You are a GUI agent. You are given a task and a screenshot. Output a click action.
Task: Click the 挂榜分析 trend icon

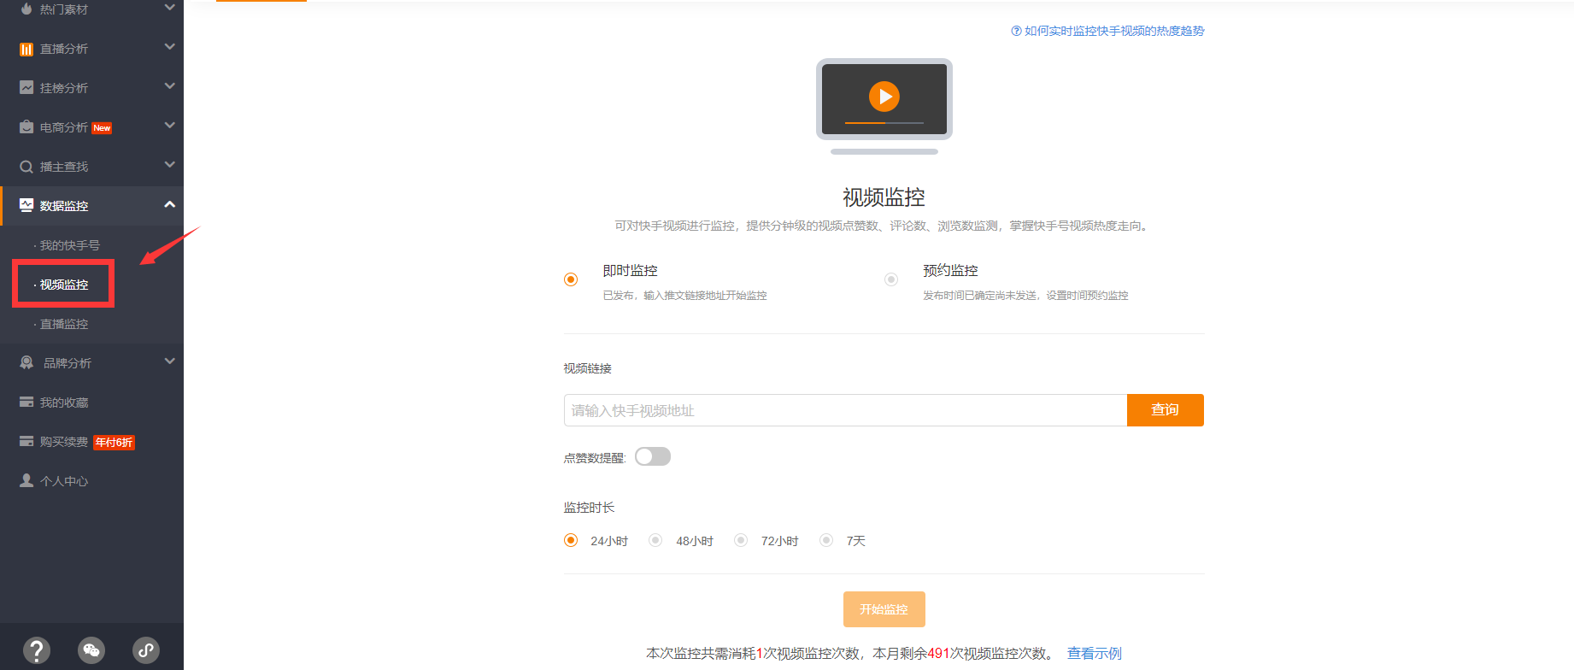(26, 88)
